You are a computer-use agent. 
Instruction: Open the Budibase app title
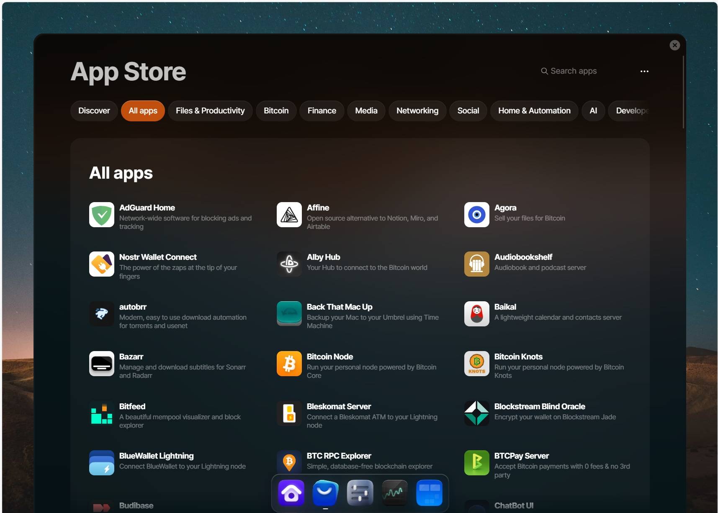pos(136,505)
